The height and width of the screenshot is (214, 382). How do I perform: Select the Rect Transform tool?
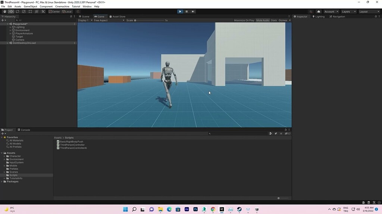click(30, 11)
